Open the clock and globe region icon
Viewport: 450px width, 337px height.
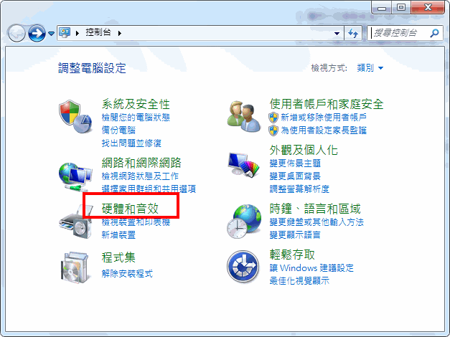(243, 221)
